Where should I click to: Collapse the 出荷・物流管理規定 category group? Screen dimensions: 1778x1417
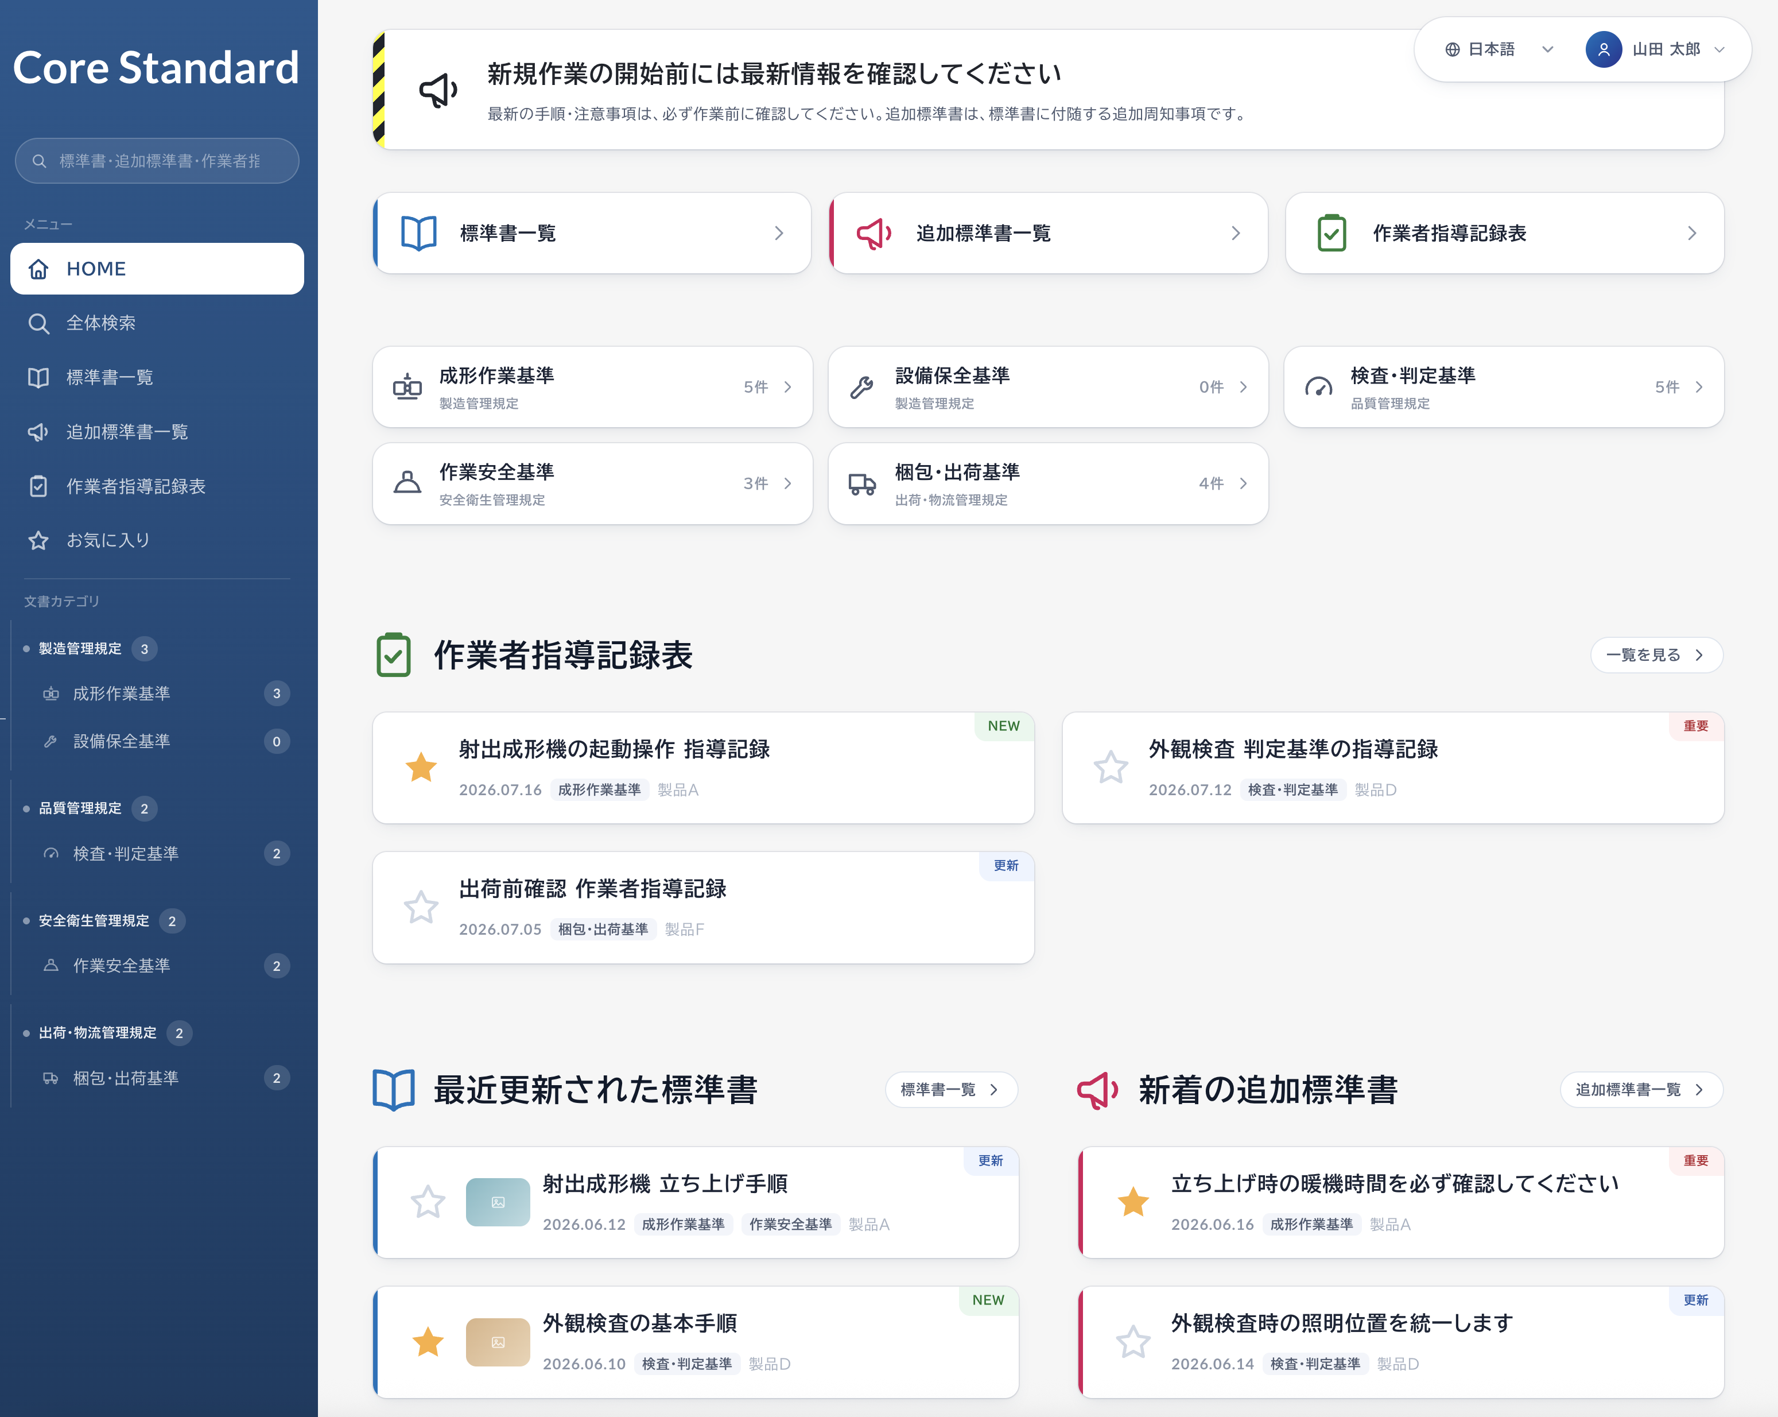(98, 1033)
